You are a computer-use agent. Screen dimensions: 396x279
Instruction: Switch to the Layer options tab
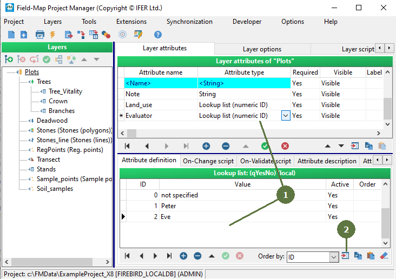(x=262, y=49)
